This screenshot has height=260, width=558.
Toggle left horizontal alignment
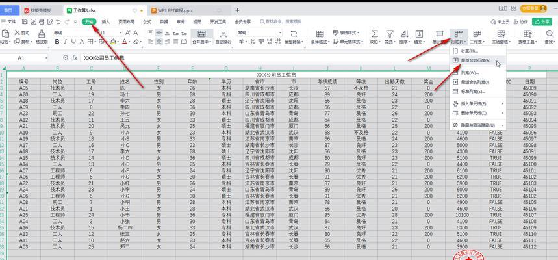coord(151,42)
